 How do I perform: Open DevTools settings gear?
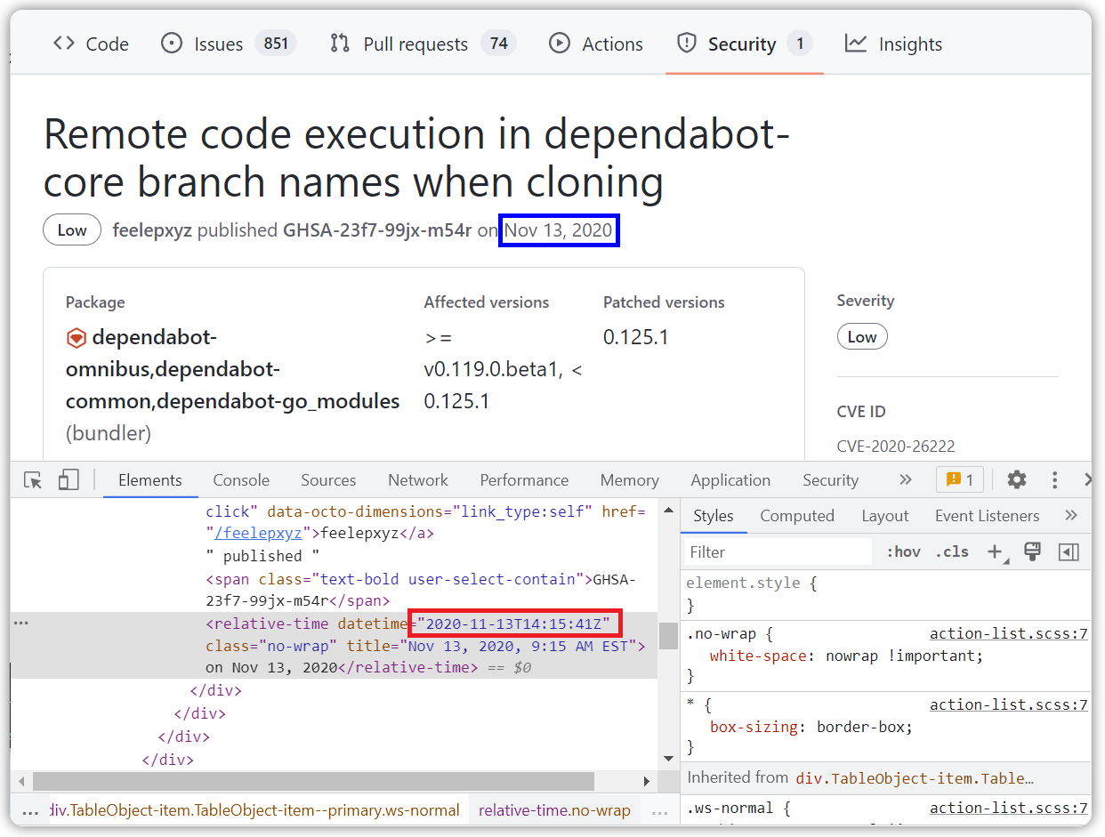1016,480
